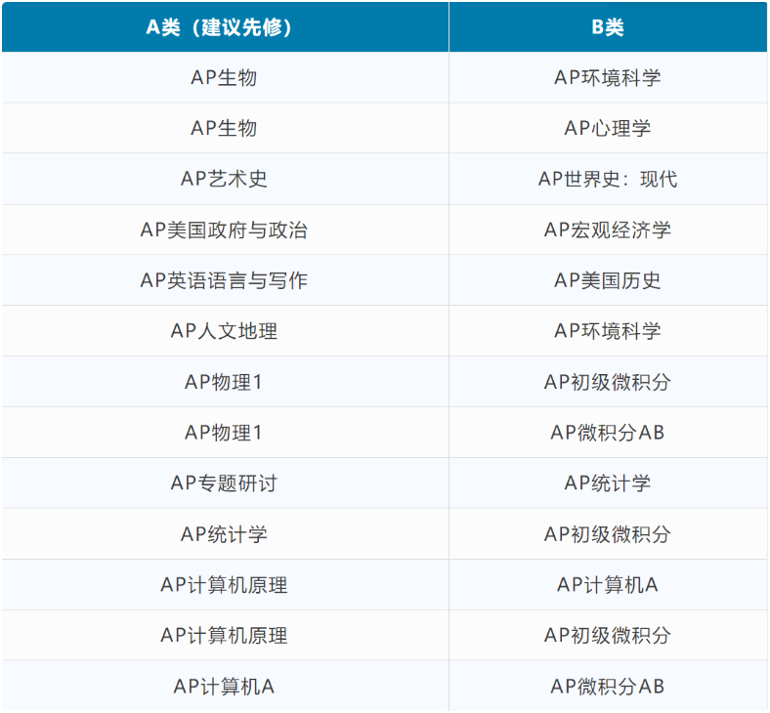Select AP生物 cell beside AP环境科学
Image resolution: width=770 pixels, height=713 pixels.
(225, 77)
